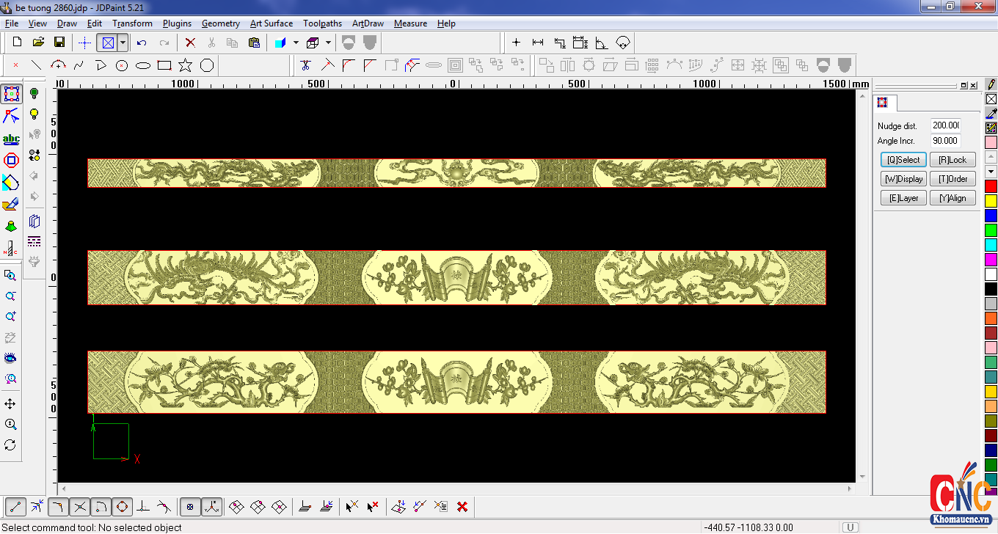
Task: Open the Toolpaths menu
Action: point(322,23)
